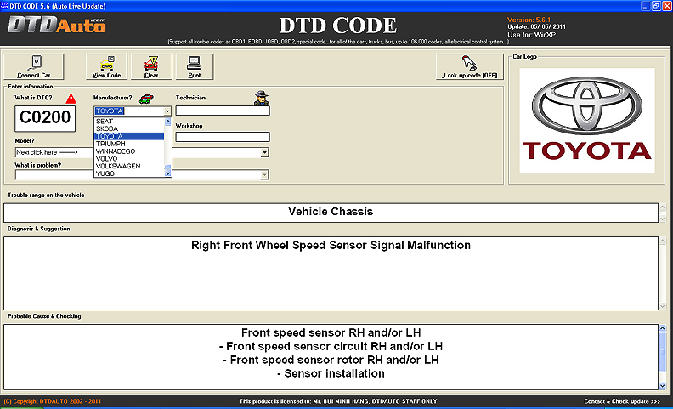
Task: Click the red warning triangle next to What is DTC?
Action: (x=71, y=99)
